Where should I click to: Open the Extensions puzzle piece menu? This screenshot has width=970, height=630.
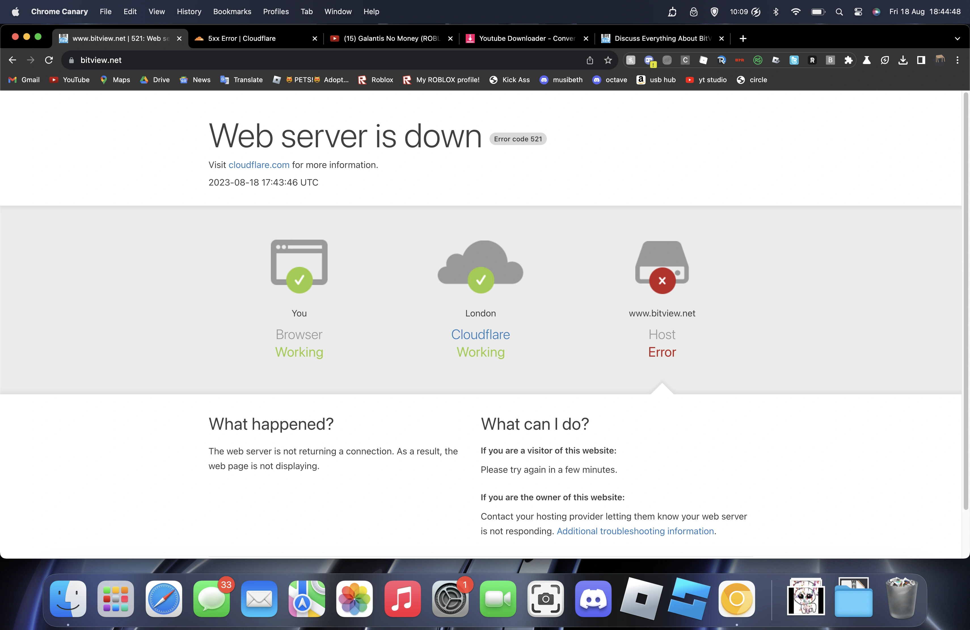coord(849,60)
